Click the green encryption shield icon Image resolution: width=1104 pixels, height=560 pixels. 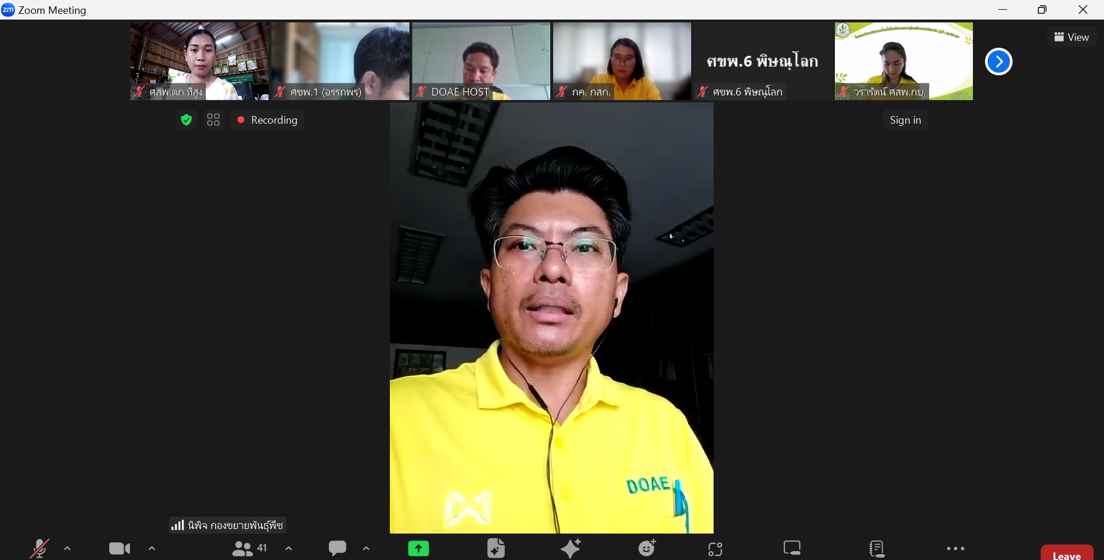(186, 120)
